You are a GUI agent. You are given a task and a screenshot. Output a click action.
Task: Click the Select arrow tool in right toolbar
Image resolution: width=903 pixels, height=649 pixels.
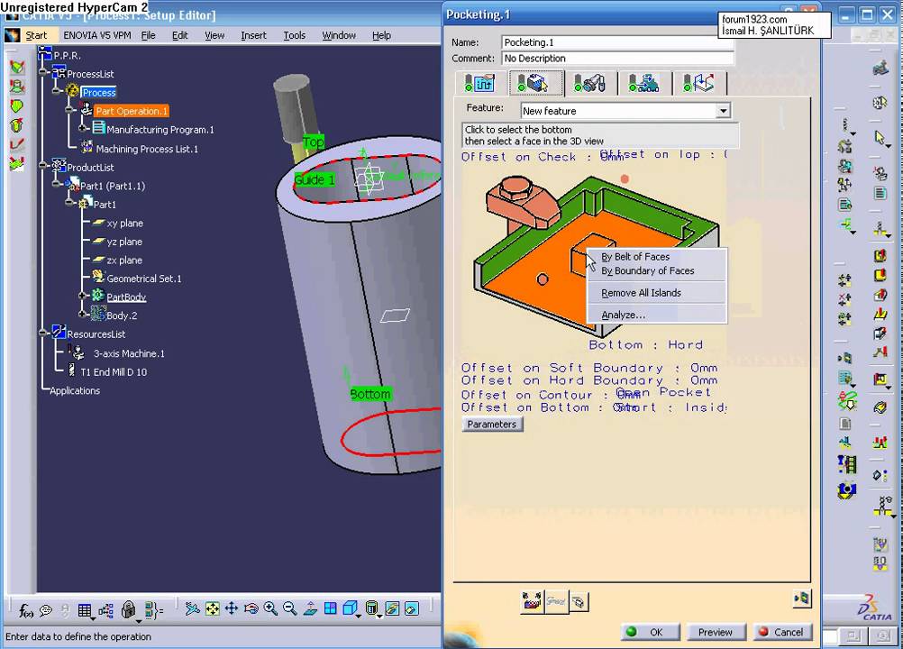coord(880,138)
